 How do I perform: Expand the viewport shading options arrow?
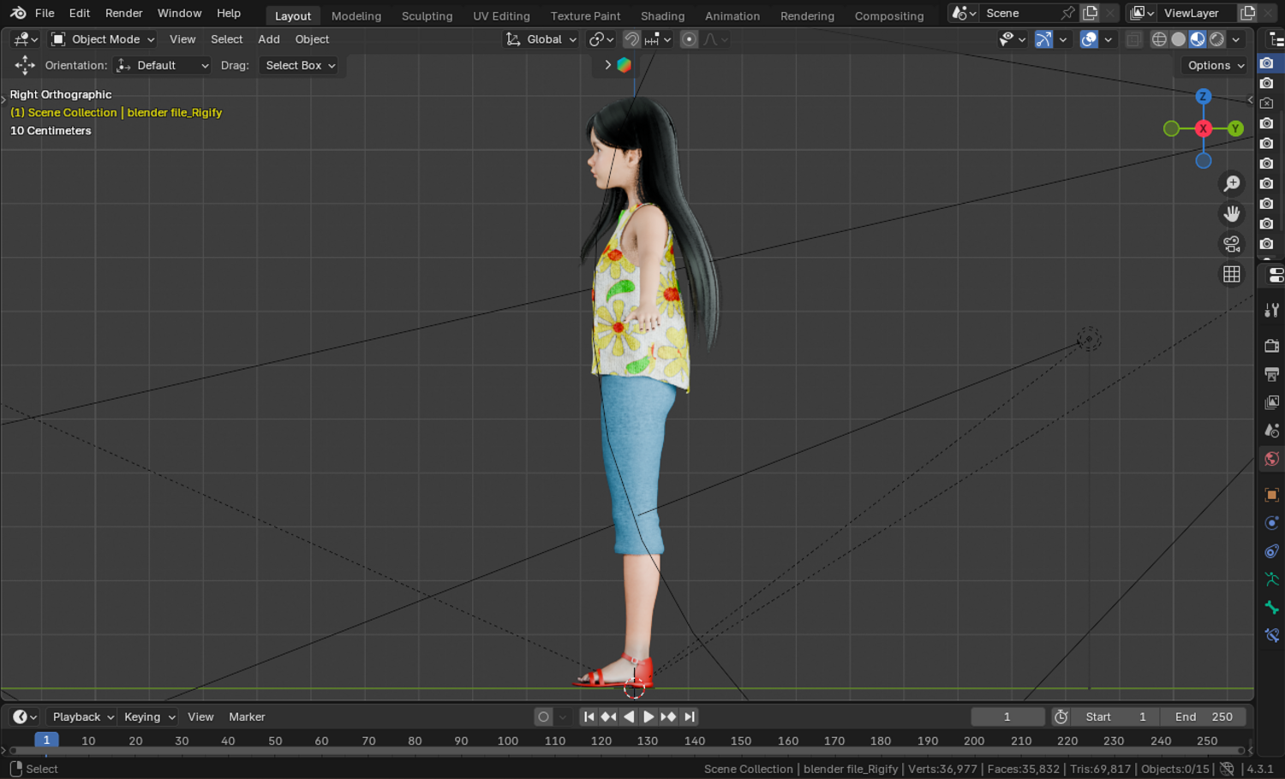click(x=1236, y=39)
